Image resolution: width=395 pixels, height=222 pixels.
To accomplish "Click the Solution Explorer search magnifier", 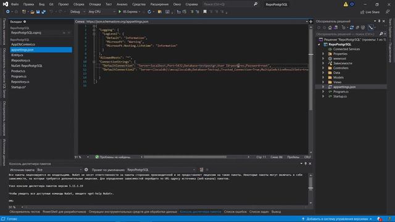I will (x=381, y=34).
